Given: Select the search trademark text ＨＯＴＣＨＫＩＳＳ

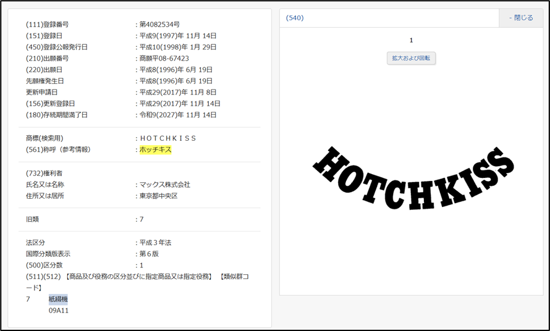Looking at the screenshot, I should 167,138.
